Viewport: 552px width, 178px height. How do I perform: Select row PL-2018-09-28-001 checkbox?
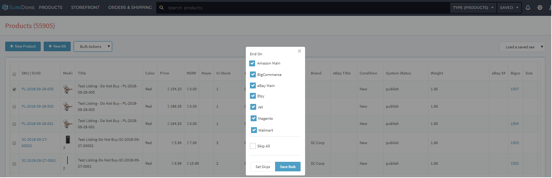tap(14, 124)
